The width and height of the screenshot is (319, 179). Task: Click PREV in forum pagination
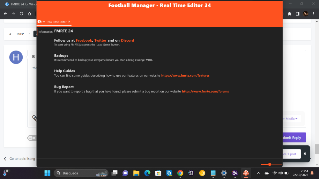click(20, 34)
